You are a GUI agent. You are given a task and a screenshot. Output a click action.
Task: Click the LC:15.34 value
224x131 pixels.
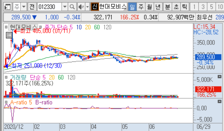point(204,27)
